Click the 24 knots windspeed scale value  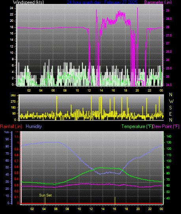coord(11,8)
